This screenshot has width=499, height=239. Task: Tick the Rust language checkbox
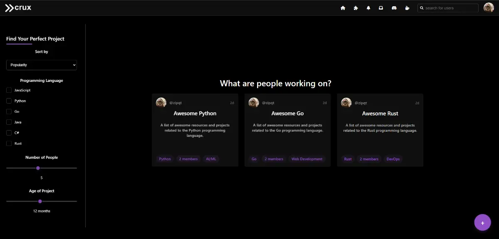pyautogui.click(x=9, y=143)
